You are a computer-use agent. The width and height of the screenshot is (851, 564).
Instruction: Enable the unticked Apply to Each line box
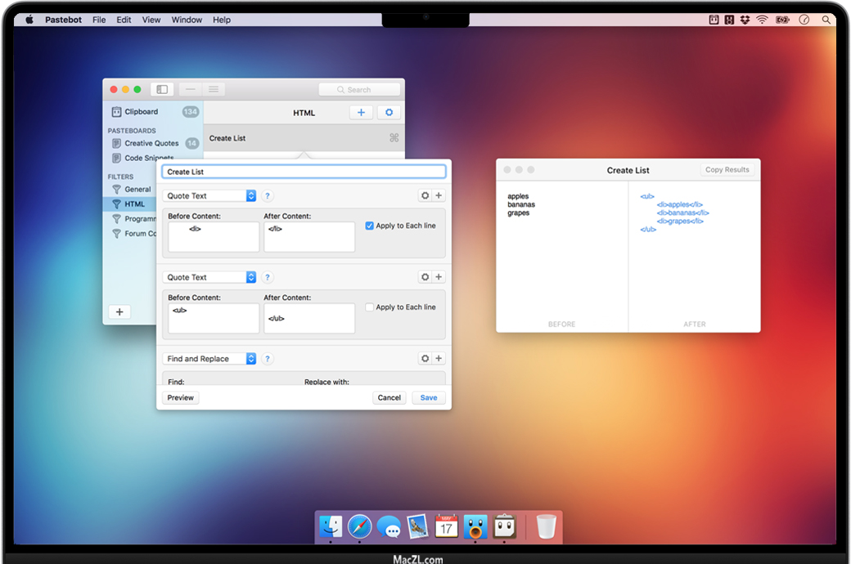(370, 307)
